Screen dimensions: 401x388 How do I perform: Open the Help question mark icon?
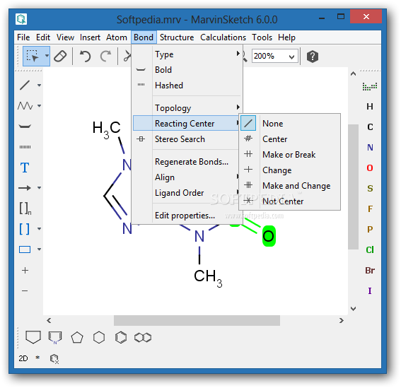pos(313,57)
